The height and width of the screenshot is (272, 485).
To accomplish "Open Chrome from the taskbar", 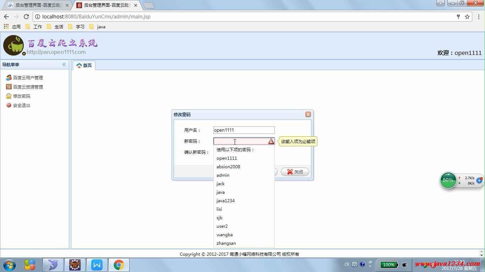I will [x=119, y=265].
